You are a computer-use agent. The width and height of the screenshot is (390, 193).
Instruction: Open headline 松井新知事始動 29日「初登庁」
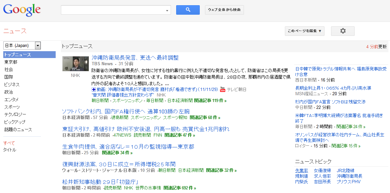(101, 182)
